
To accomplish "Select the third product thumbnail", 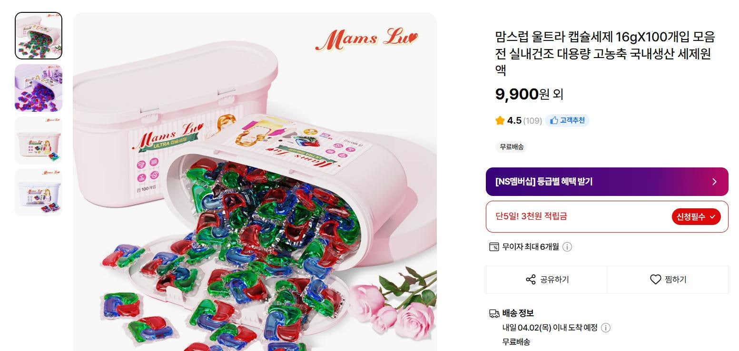I will (x=39, y=140).
